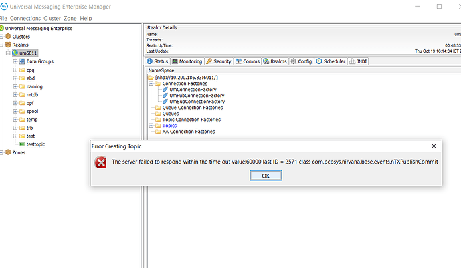Image resolution: width=461 pixels, height=268 pixels.
Task: Click the Realms cube icon
Action: click(x=8, y=45)
